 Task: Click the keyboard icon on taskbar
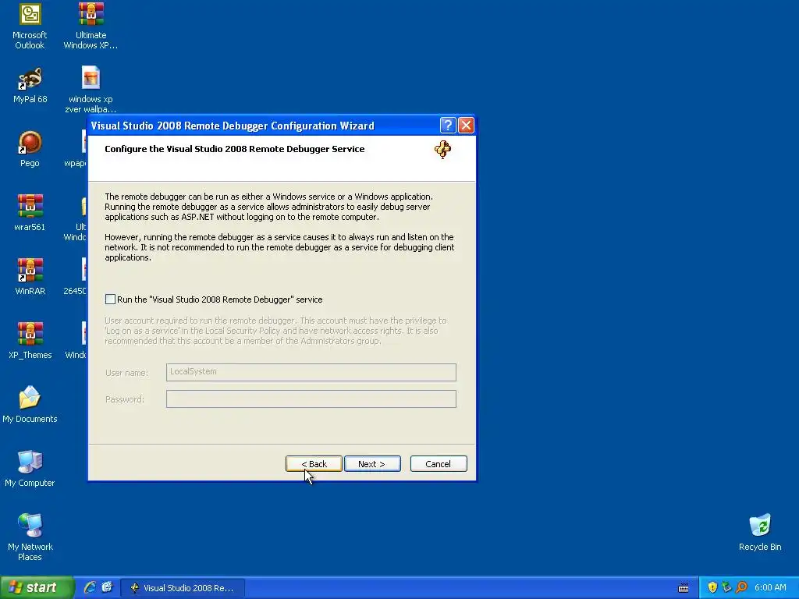(684, 588)
